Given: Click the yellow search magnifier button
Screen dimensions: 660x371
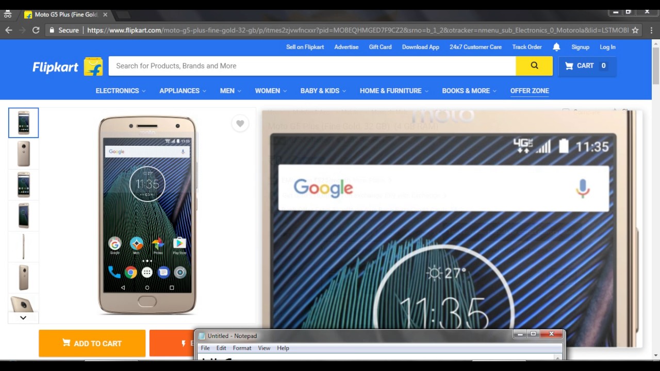Looking at the screenshot, I should click(x=534, y=66).
